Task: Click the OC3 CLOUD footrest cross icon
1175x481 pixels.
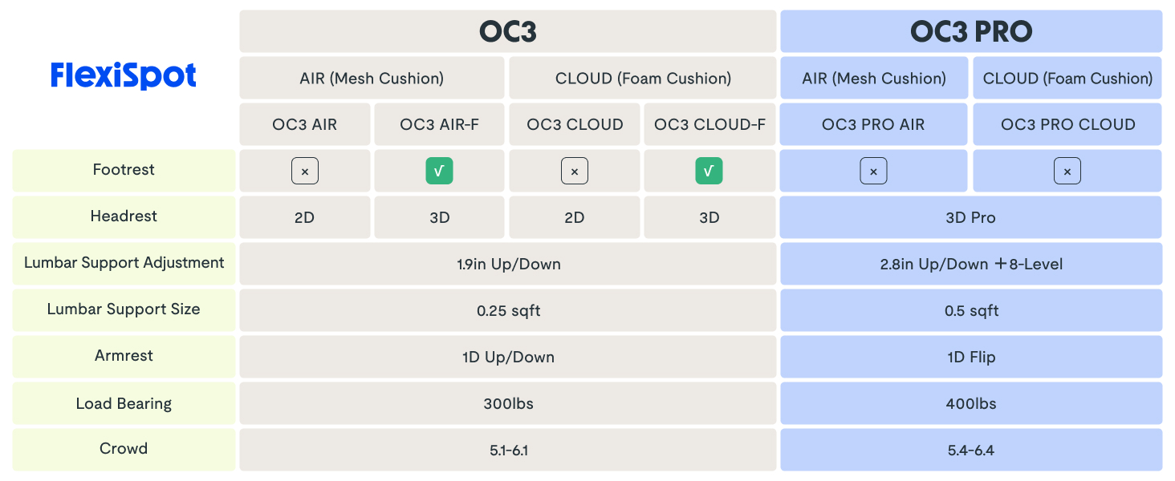Action: coord(575,171)
